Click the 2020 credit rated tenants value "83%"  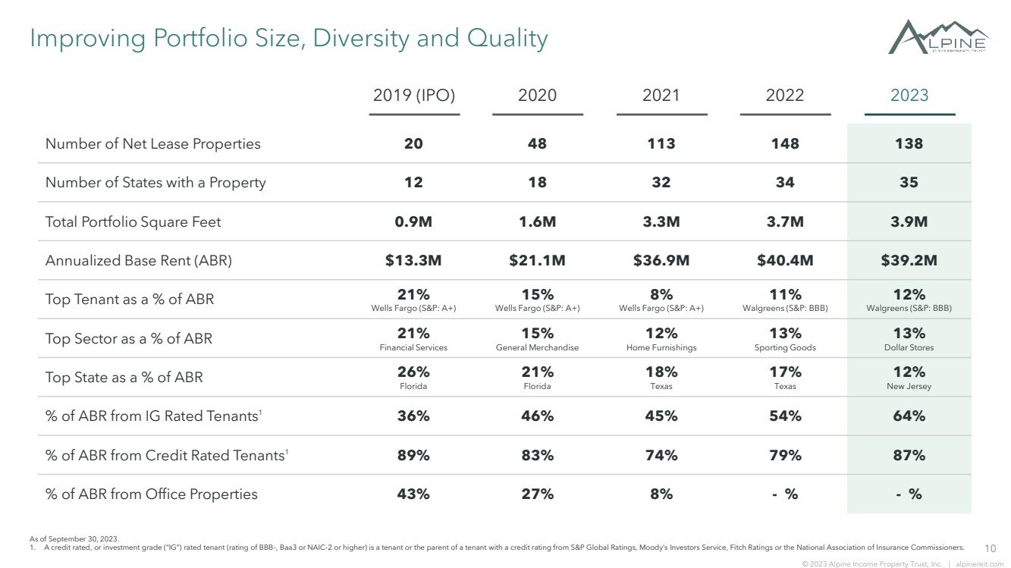[537, 455]
